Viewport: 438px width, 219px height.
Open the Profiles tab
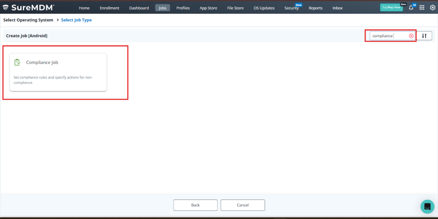[183, 8]
